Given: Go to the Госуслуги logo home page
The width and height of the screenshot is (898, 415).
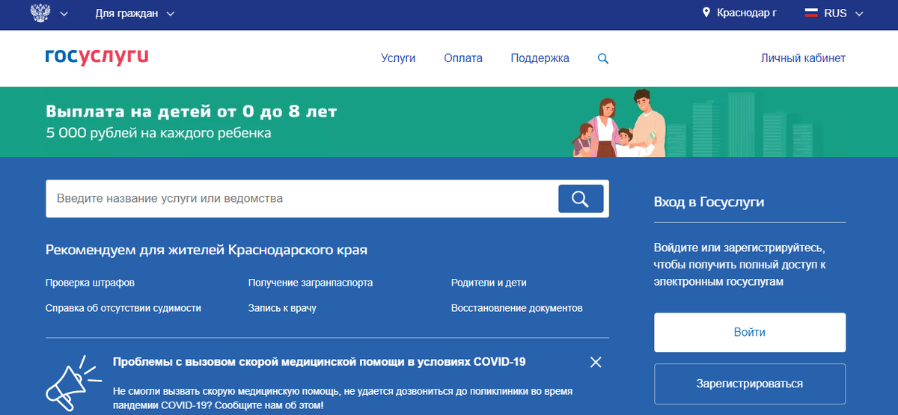Looking at the screenshot, I should [x=97, y=57].
